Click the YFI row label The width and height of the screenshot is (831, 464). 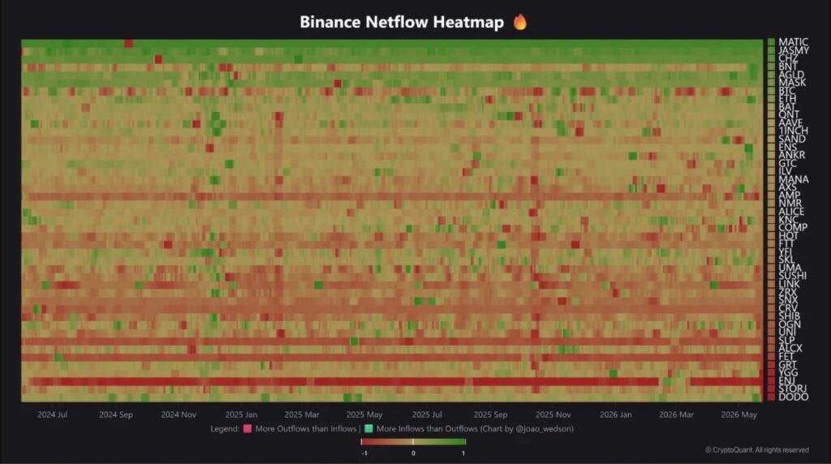(x=786, y=251)
